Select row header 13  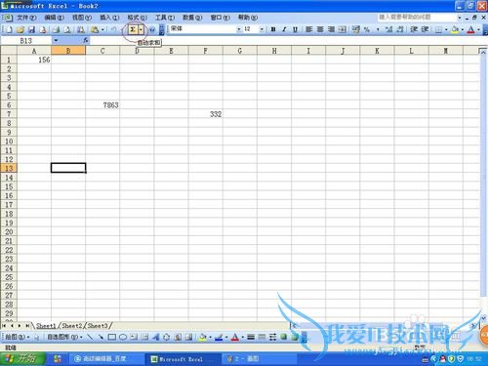(x=9, y=168)
